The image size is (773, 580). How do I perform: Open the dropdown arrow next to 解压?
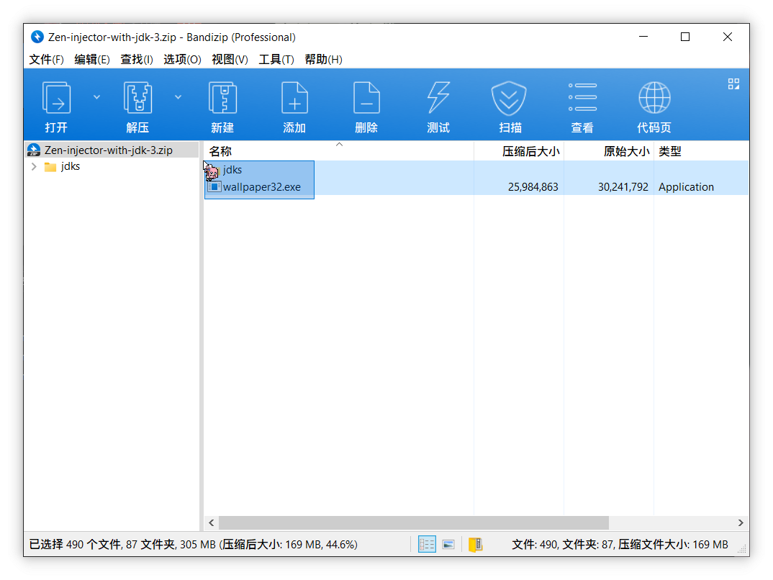coord(178,97)
